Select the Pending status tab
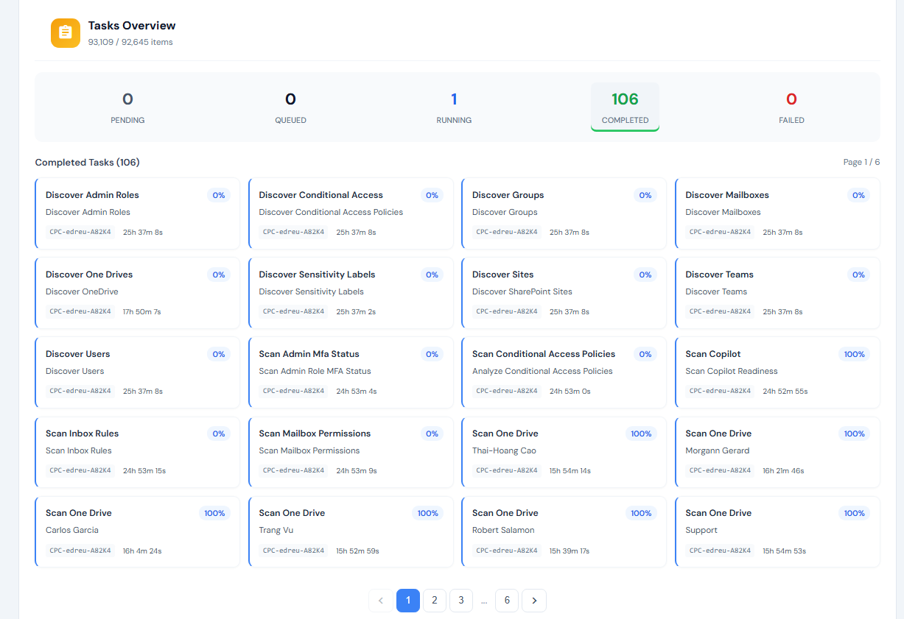Screen dimensions: 904x619 (127, 107)
